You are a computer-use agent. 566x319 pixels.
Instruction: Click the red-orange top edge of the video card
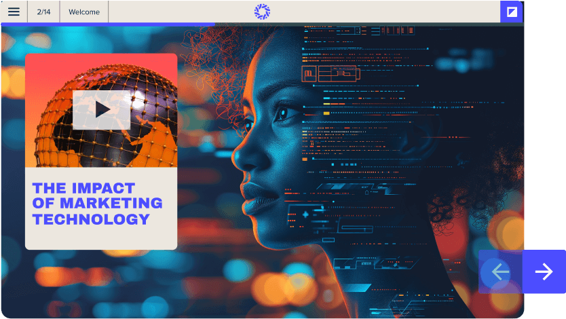[x=101, y=58]
